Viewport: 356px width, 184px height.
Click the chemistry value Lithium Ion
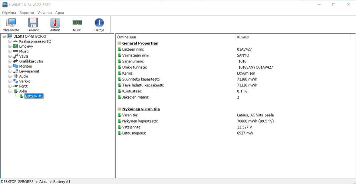[246, 73]
